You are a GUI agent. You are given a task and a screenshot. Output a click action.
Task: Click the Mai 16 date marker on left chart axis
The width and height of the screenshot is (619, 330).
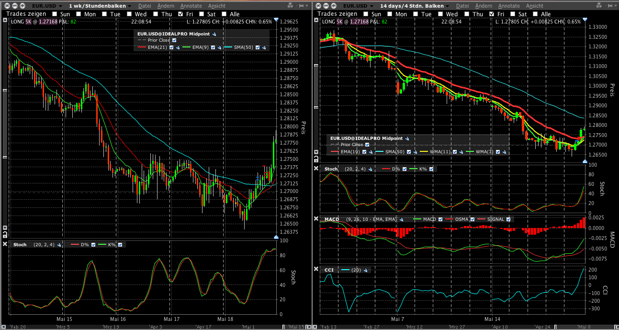tap(118, 319)
